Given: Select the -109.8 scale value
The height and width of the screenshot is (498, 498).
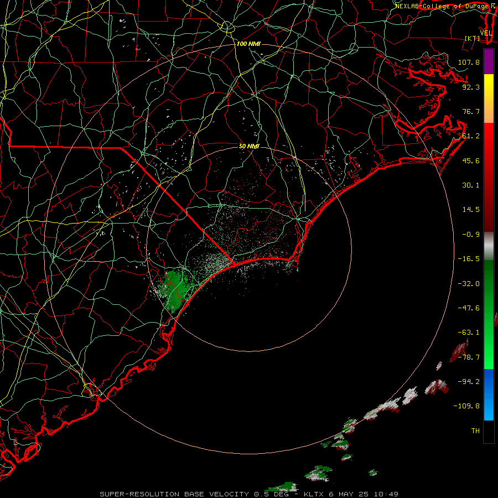Looking at the screenshot, I should coord(466,406).
